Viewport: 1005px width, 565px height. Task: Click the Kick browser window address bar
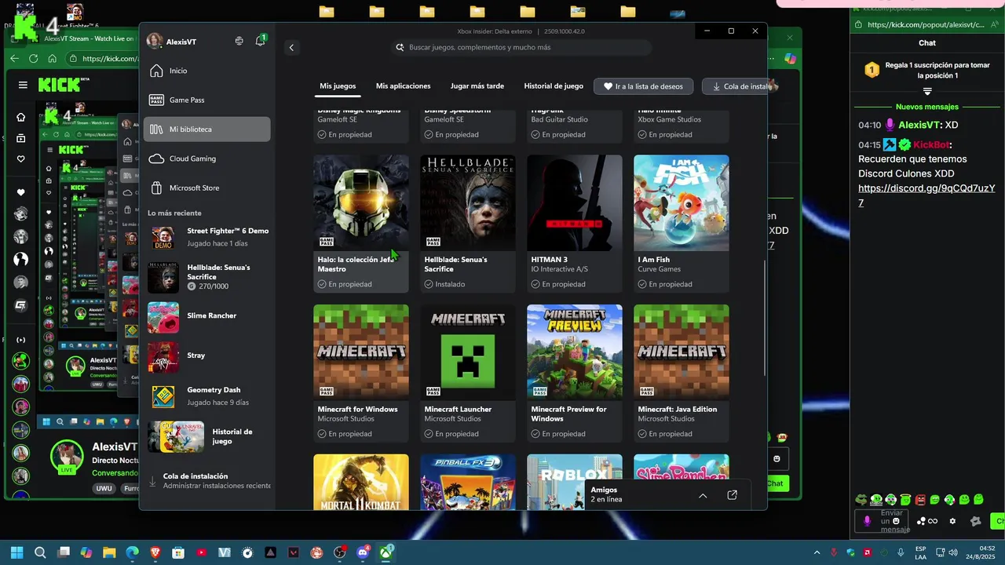click(102, 59)
